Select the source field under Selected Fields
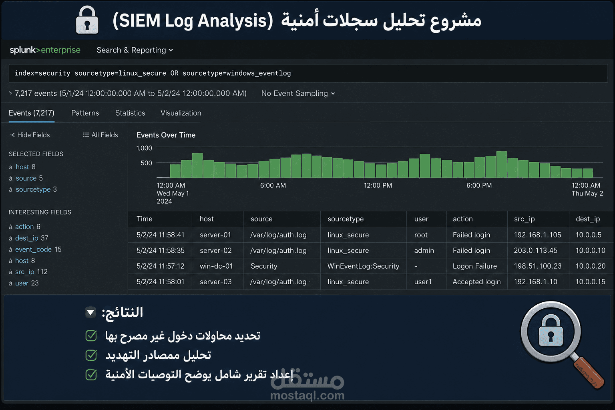 click(26, 178)
